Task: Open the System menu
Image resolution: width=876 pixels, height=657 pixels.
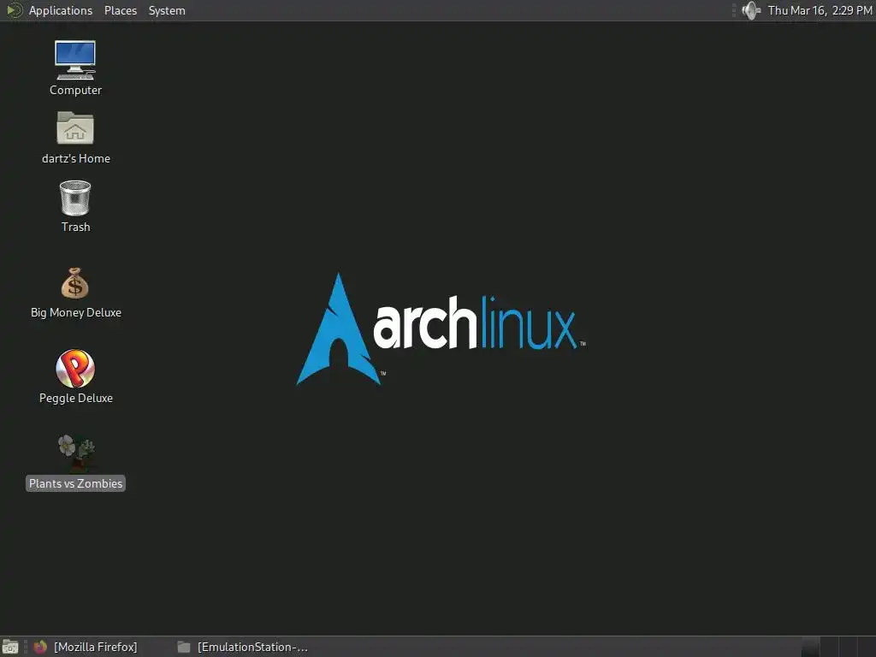Action: (x=167, y=10)
